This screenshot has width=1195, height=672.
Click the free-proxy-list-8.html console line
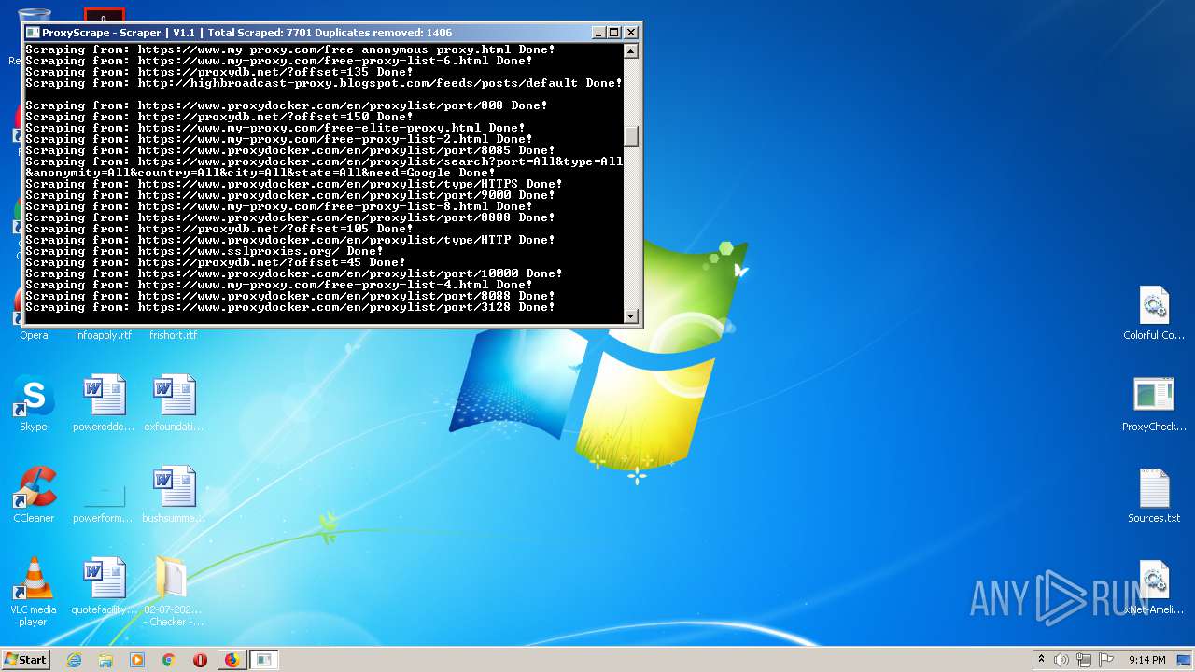click(279, 206)
